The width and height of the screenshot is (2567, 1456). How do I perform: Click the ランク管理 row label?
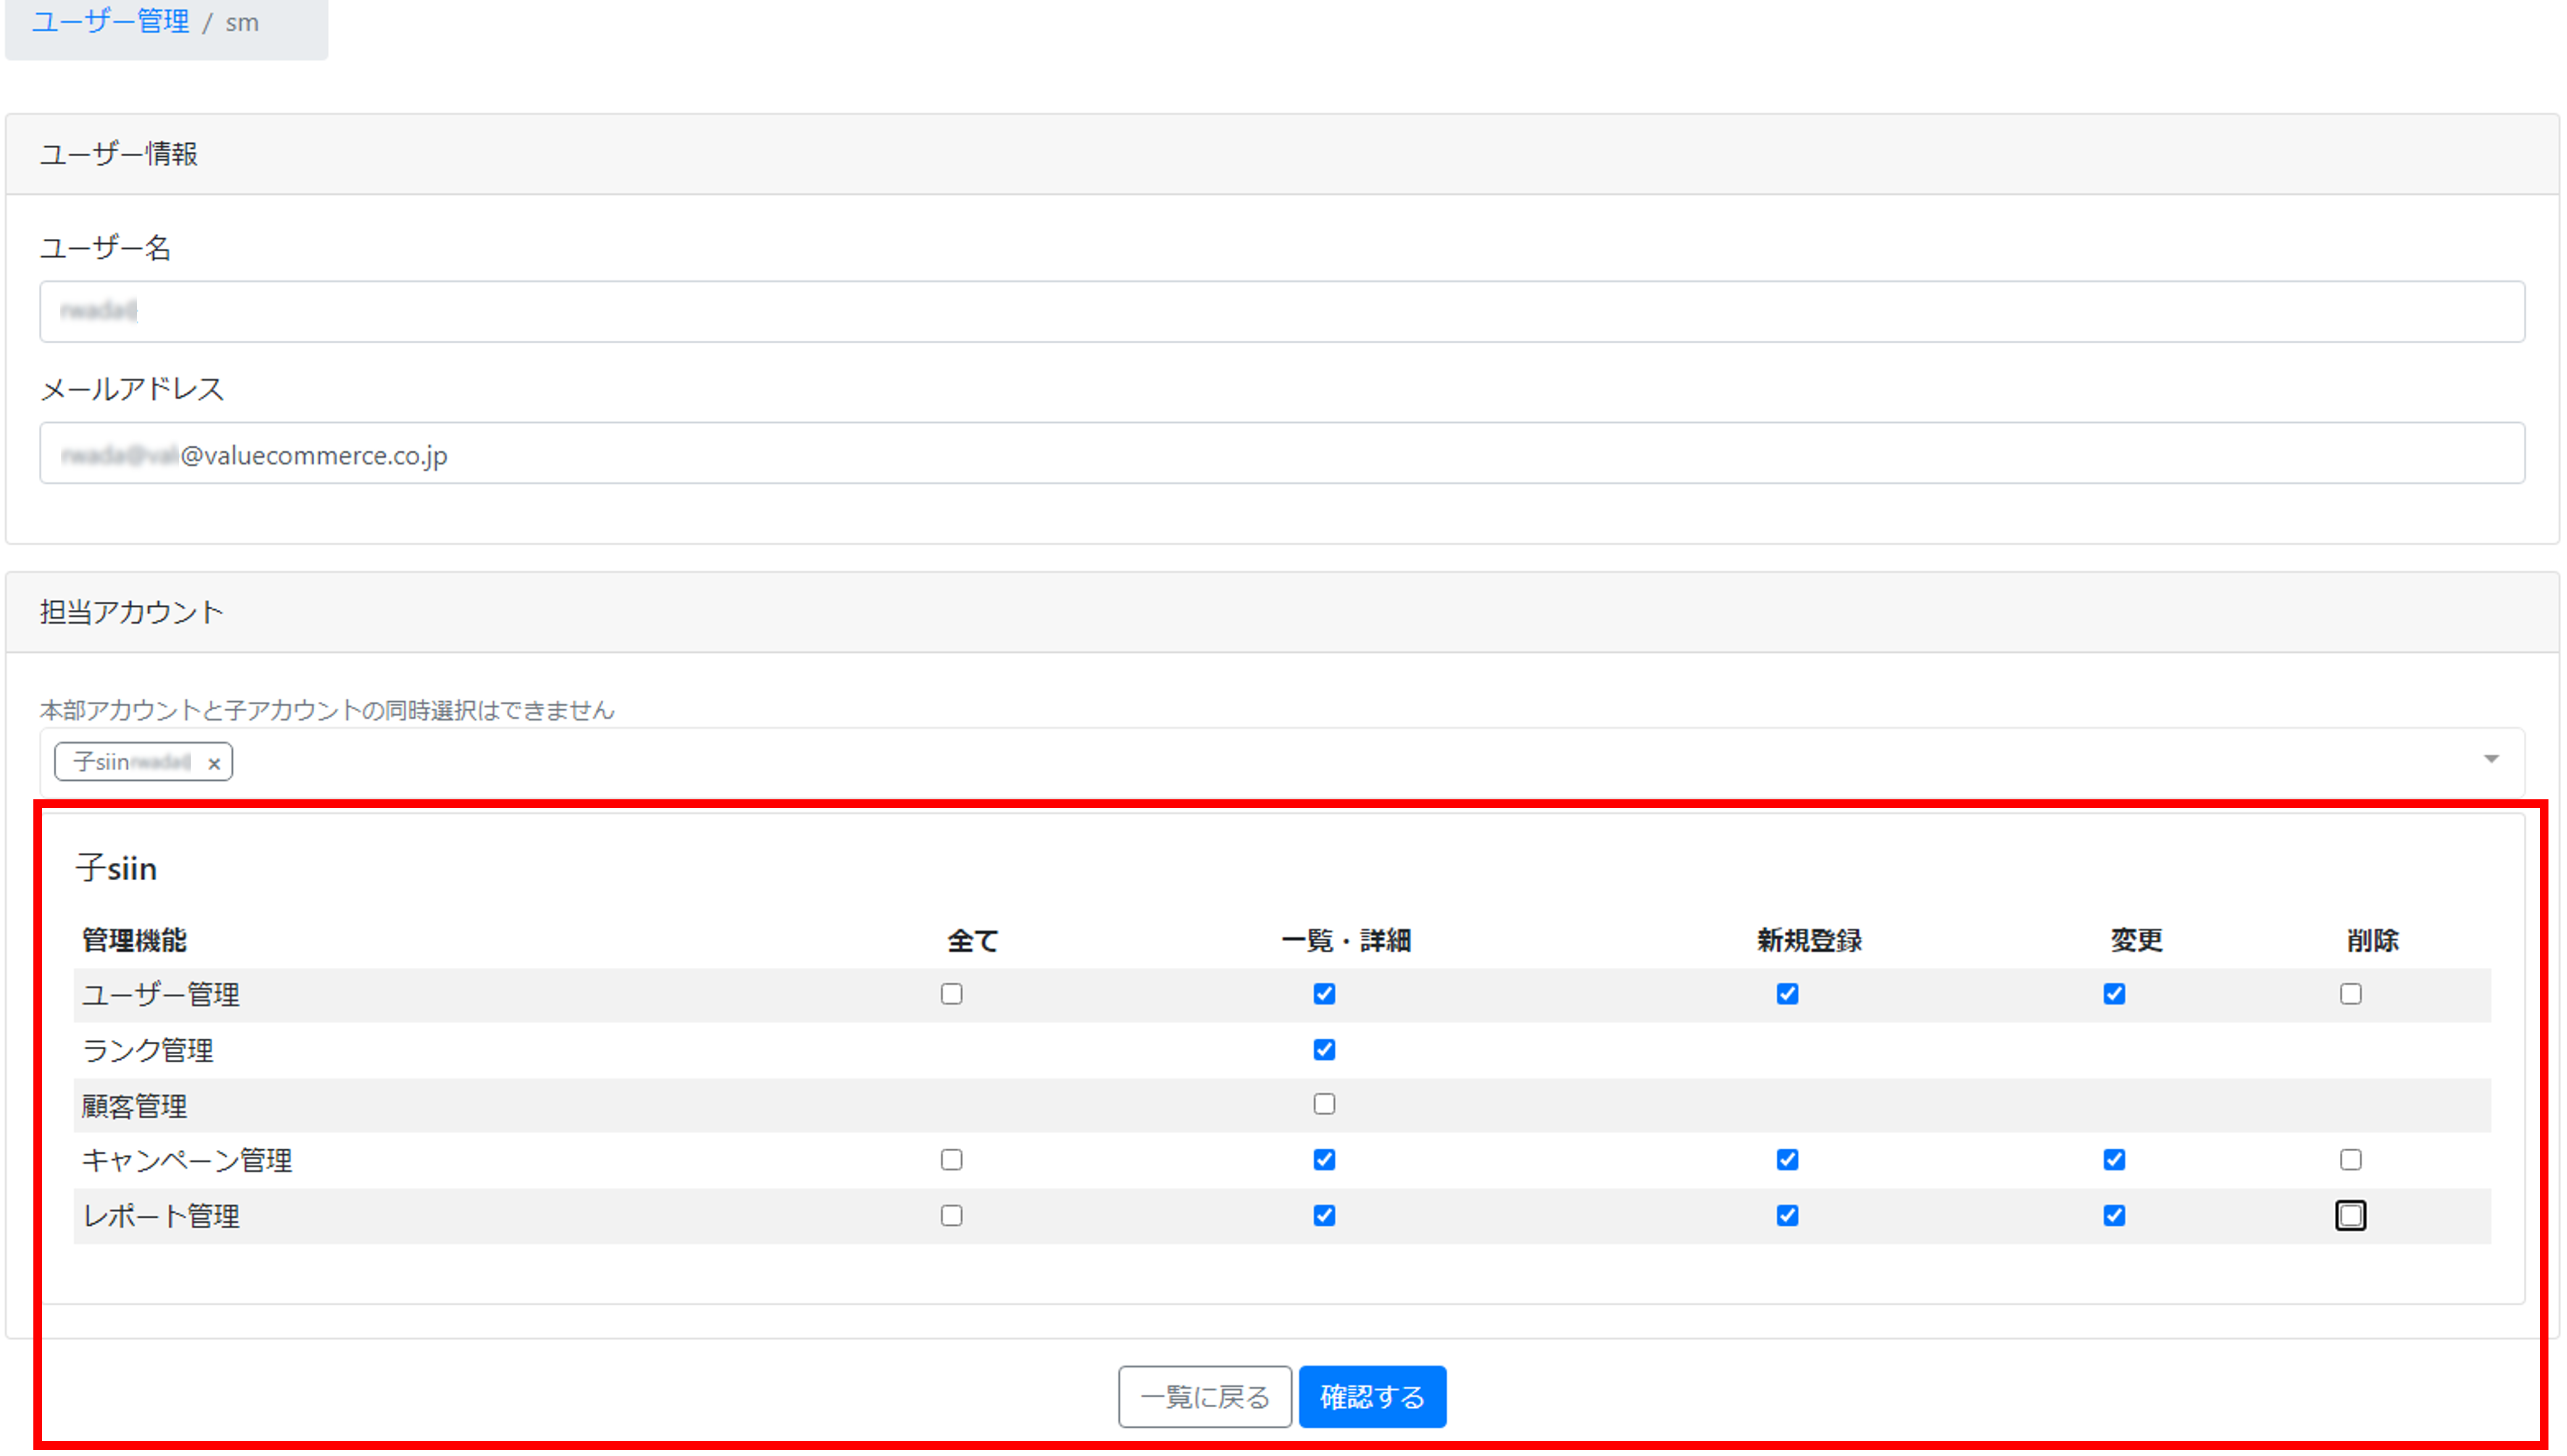147,1050
